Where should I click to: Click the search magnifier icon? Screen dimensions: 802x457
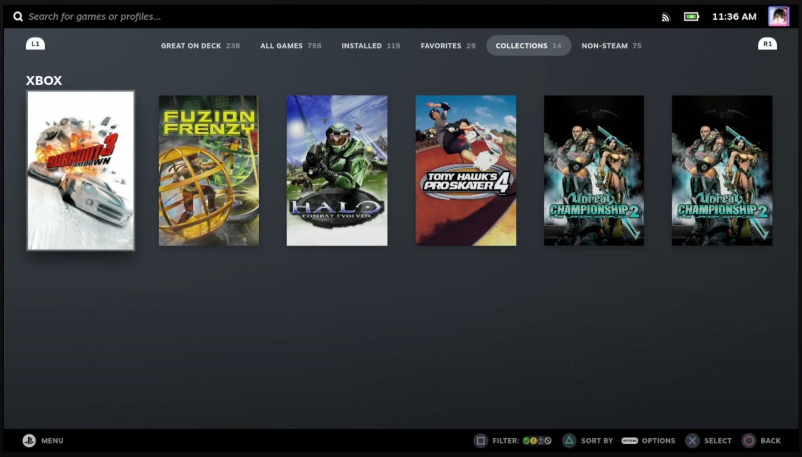(18, 16)
